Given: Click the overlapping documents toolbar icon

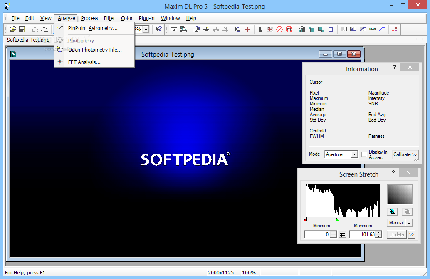Looking at the screenshot, I should 238,30.
